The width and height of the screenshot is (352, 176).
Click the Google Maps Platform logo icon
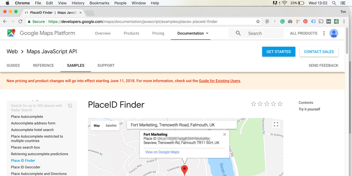[11, 33]
